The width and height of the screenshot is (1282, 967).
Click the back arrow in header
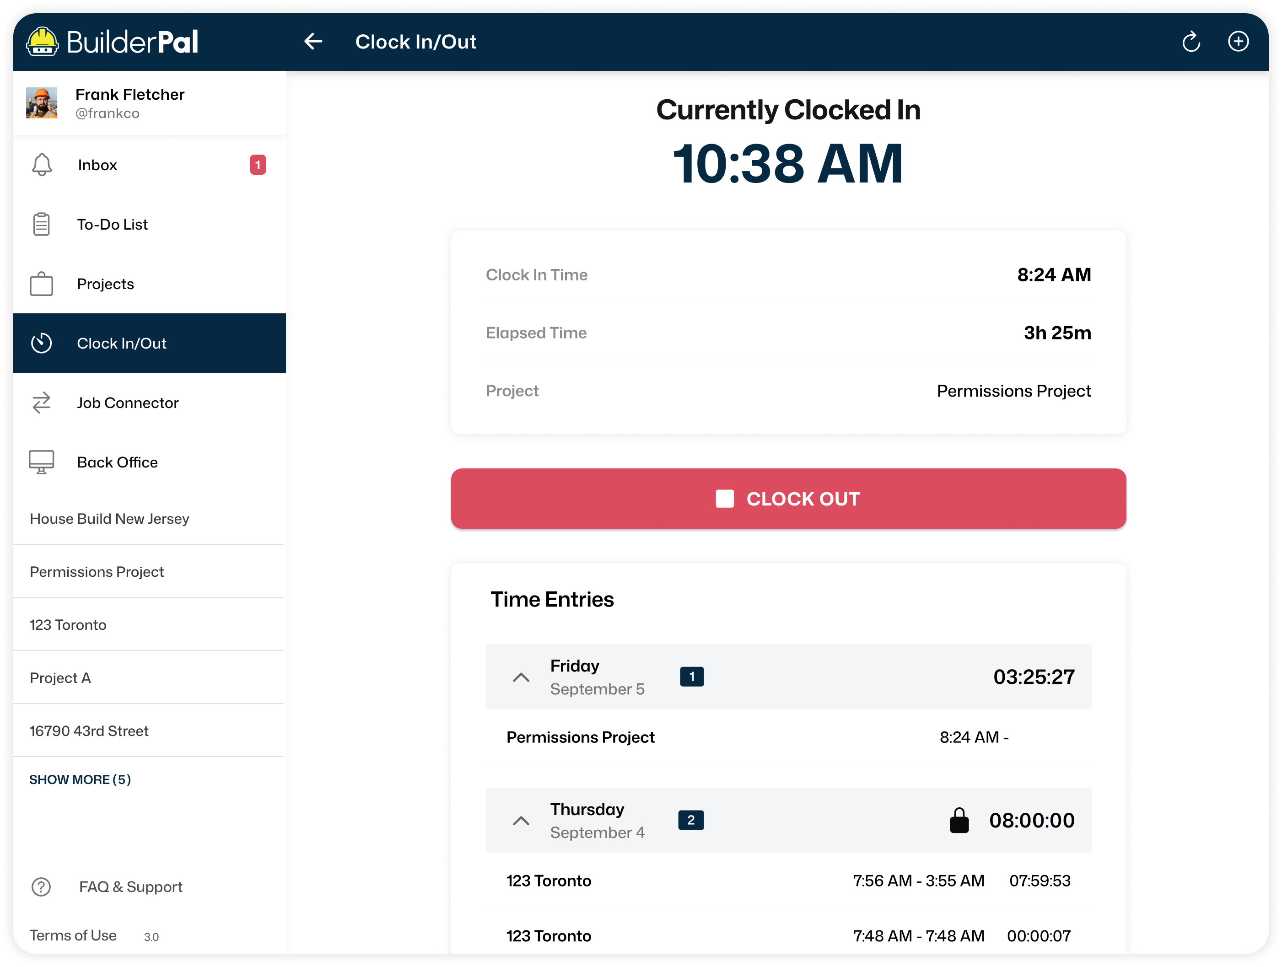(313, 42)
